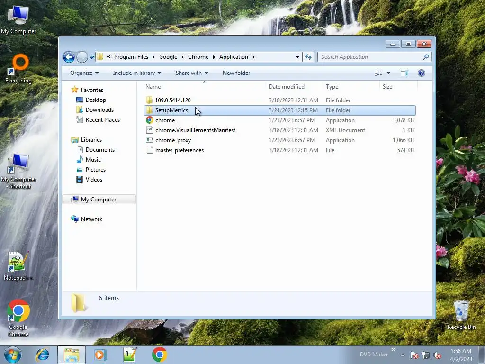
Task: Toggle the preview pane icon
Action: (404, 73)
